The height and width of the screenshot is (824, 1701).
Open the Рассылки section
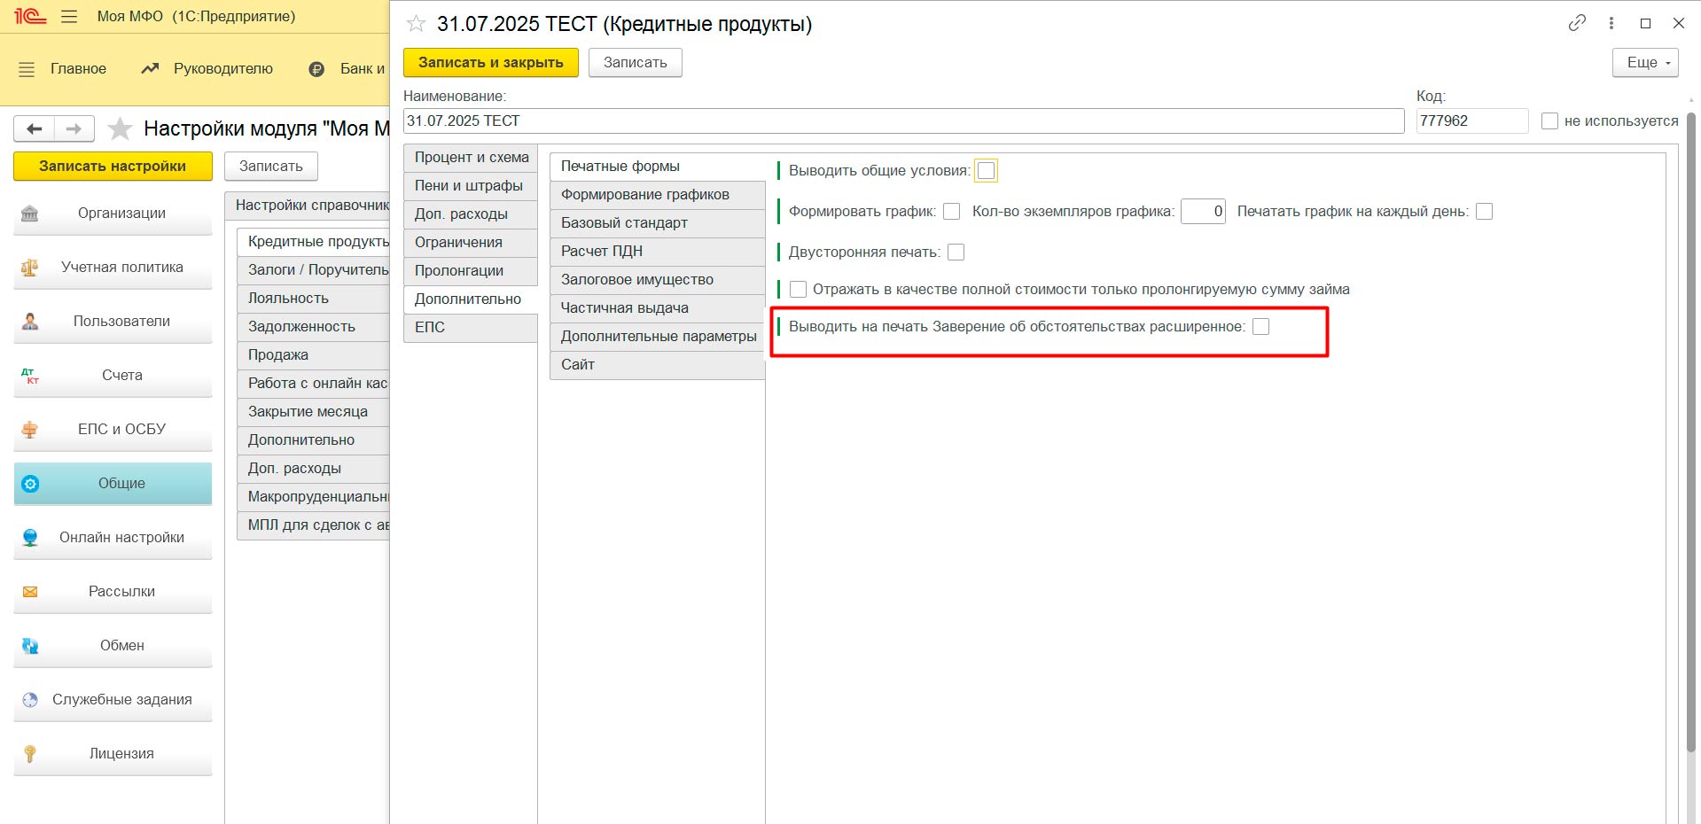click(113, 592)
